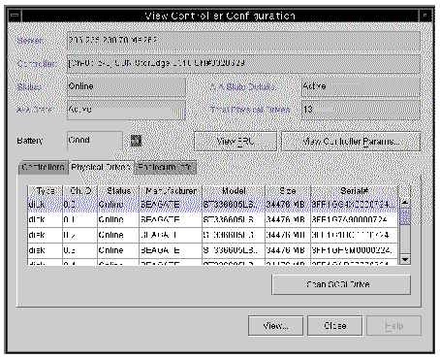Click the Scan SCSI Drive button

point(341,284)
